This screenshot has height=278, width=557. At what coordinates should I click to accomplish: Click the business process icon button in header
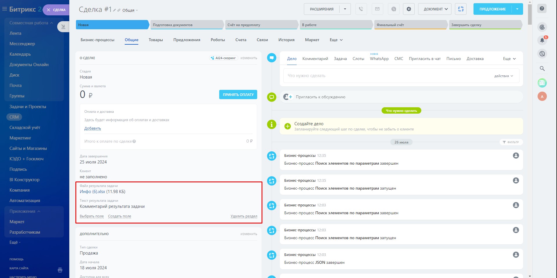pyautogui.click(x=460, y=9)
